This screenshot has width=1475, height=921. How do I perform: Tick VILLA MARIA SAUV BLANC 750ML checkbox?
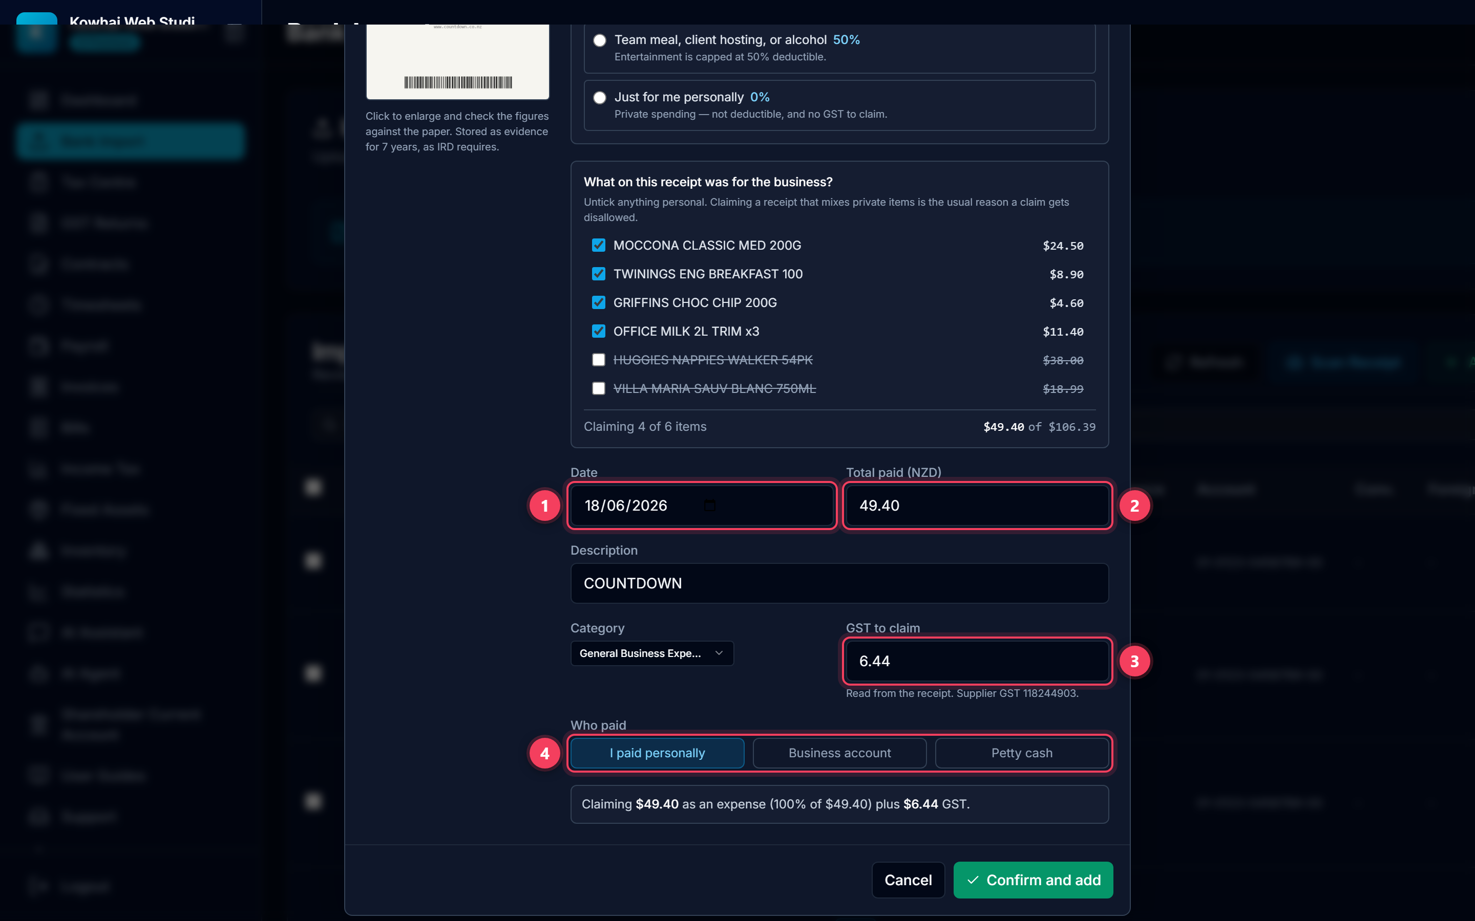tap(599, 388)
